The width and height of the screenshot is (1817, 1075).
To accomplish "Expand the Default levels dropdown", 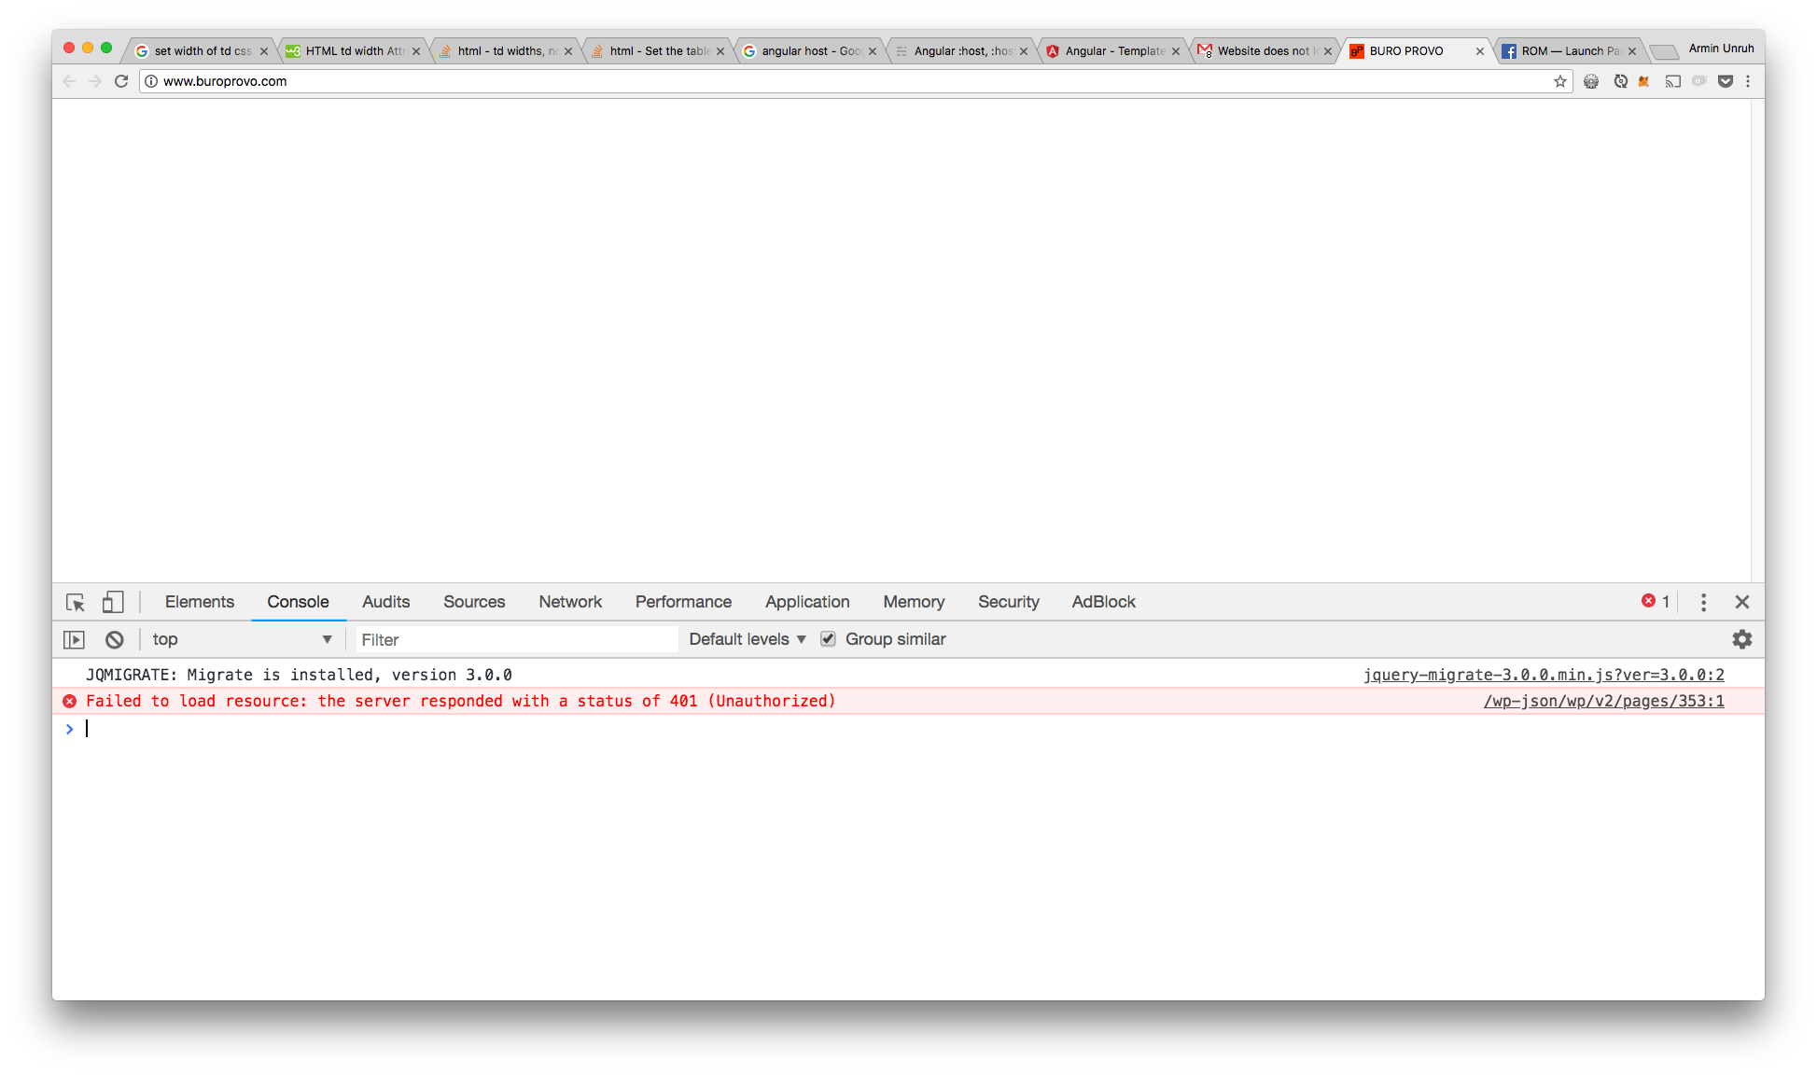I will pos(747,639).
